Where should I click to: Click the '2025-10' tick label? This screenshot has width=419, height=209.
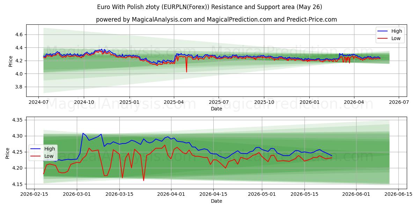click(x=264, y=103)
